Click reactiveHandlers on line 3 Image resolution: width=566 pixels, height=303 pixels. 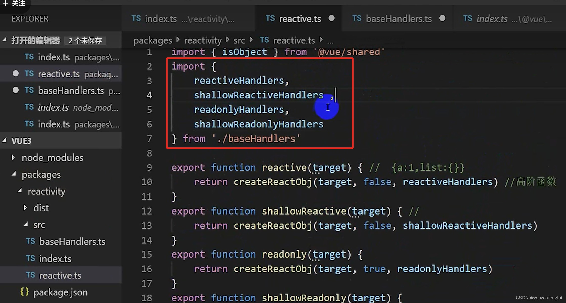point(239,81)
